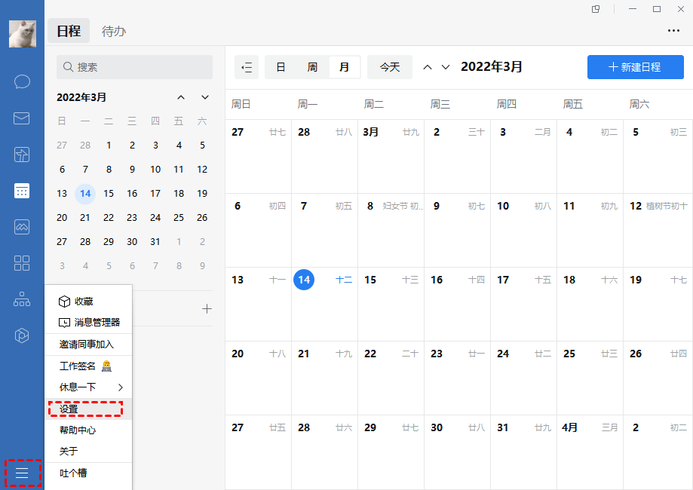Select month view 月

pos(345,67)
